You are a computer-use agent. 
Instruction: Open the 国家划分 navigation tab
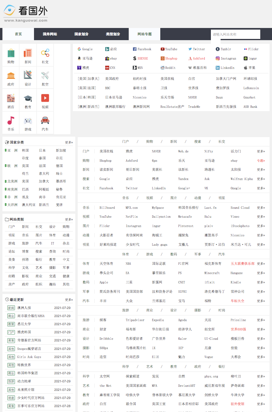pos(81,34)
